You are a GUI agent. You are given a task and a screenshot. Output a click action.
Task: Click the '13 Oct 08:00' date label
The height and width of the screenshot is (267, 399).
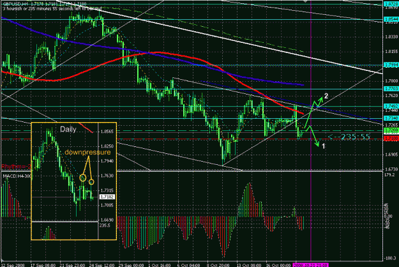coord(249,265)
